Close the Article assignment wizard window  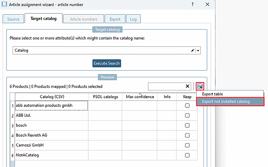click(207, 4)
